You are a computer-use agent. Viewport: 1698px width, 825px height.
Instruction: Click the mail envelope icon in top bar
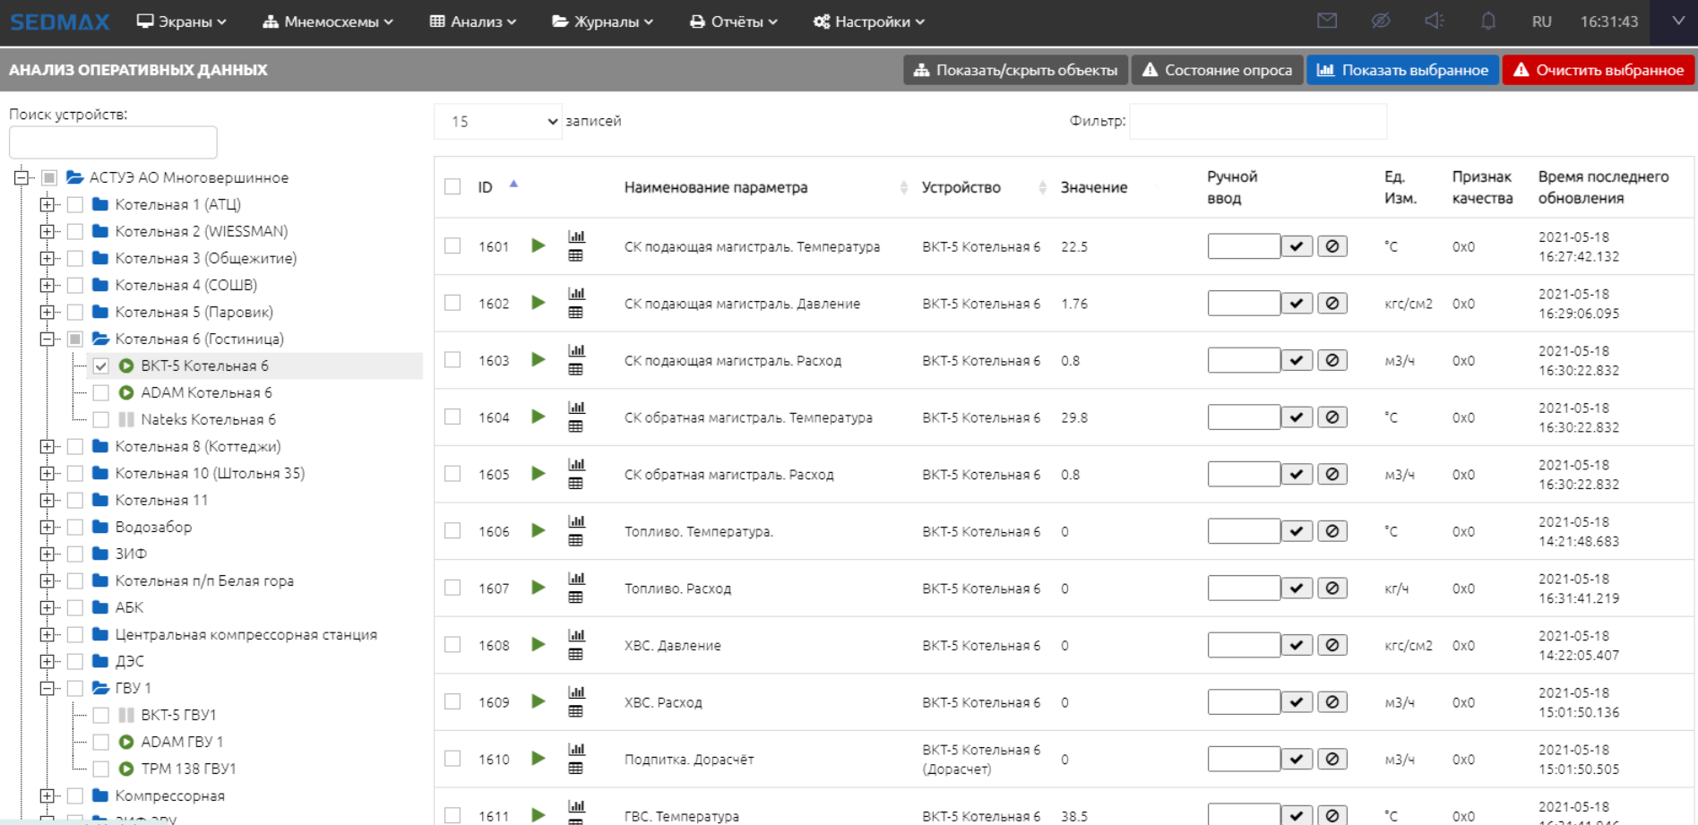[1327, 21]
